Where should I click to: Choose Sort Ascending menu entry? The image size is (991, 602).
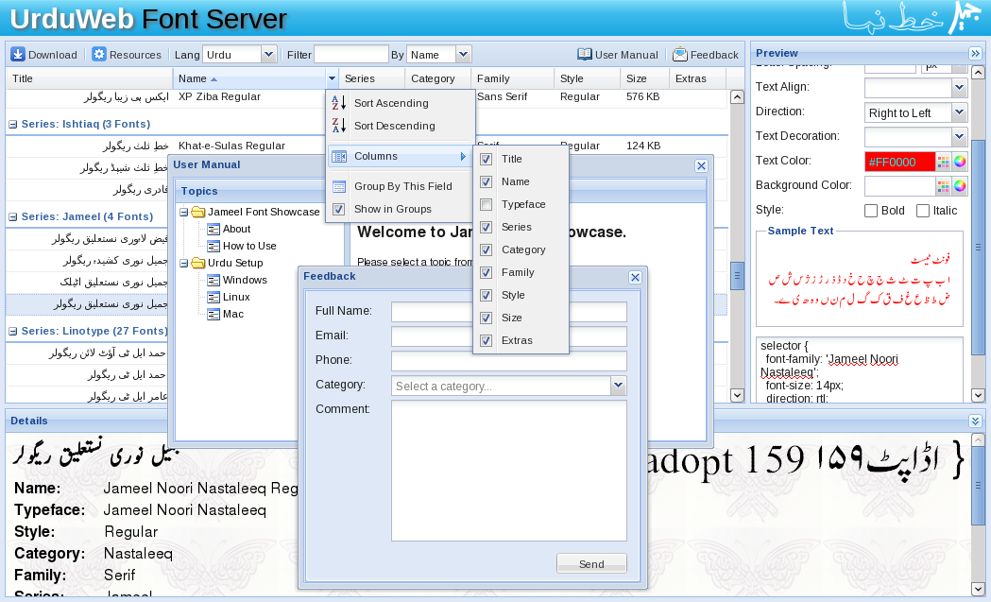pos(400,102)
